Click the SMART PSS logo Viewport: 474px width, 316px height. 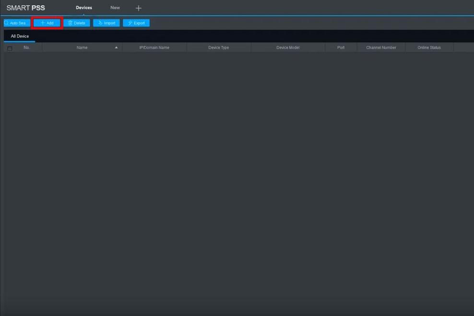tap(26, 8)
